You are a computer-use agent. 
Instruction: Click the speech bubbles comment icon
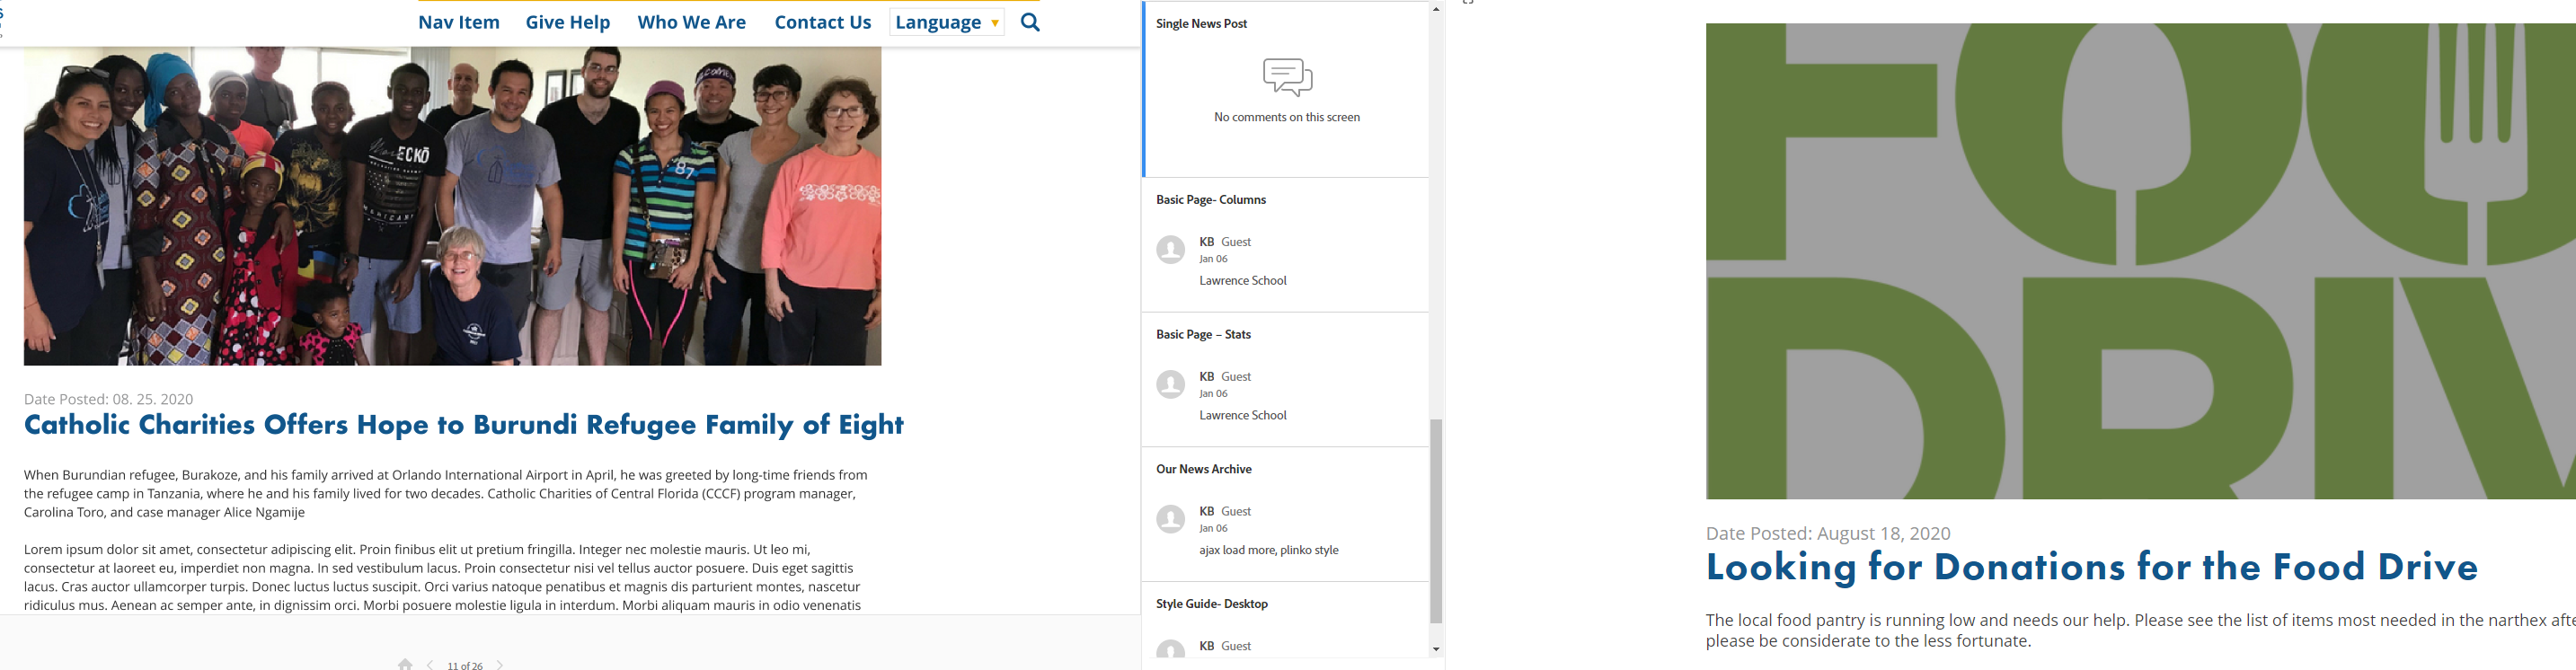click(1287, 77)
